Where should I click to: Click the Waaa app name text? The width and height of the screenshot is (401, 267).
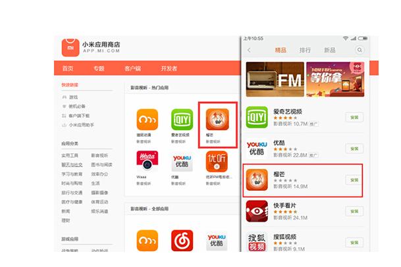[x=142, y=177]
